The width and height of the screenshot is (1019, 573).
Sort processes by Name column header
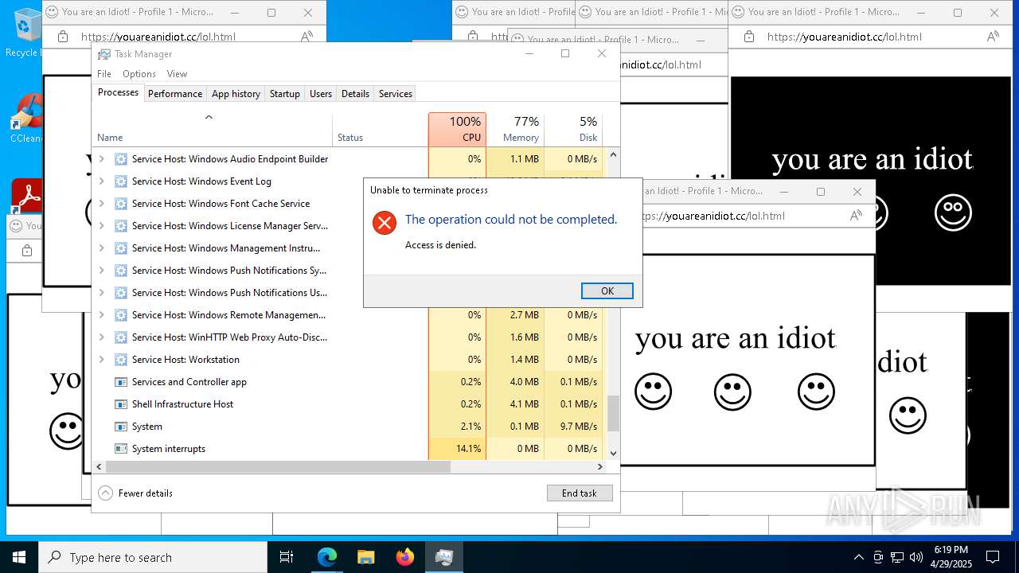[213, 129]
